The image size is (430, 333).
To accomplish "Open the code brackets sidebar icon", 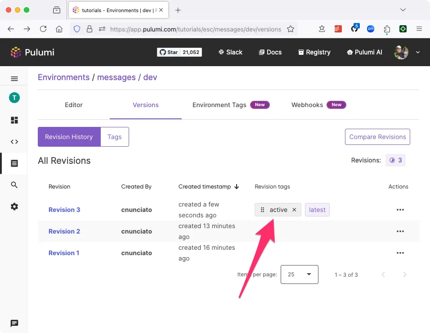I will pos(14,142).
